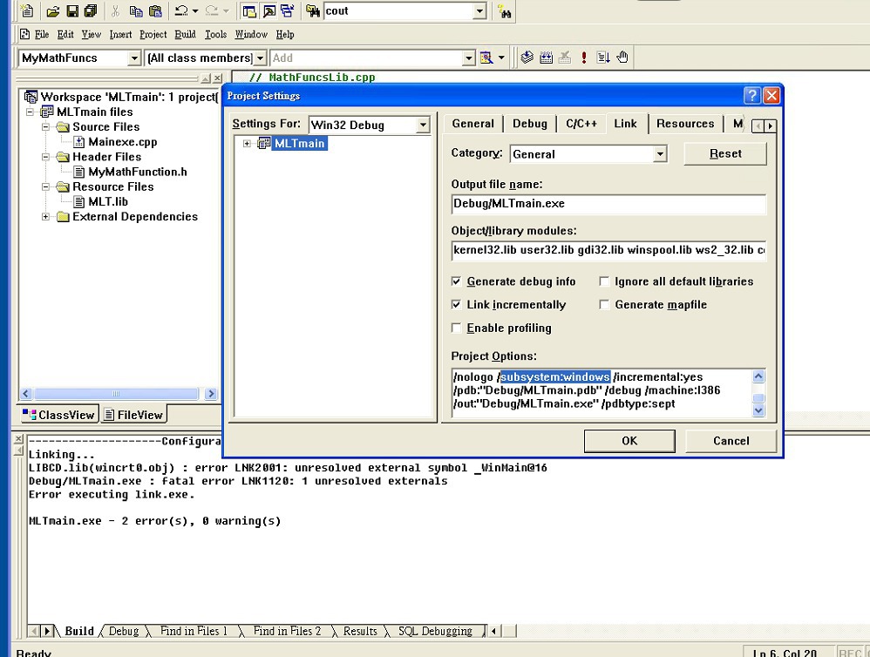Click the Go debug icon in build toolbar

[x=603, y=58]
